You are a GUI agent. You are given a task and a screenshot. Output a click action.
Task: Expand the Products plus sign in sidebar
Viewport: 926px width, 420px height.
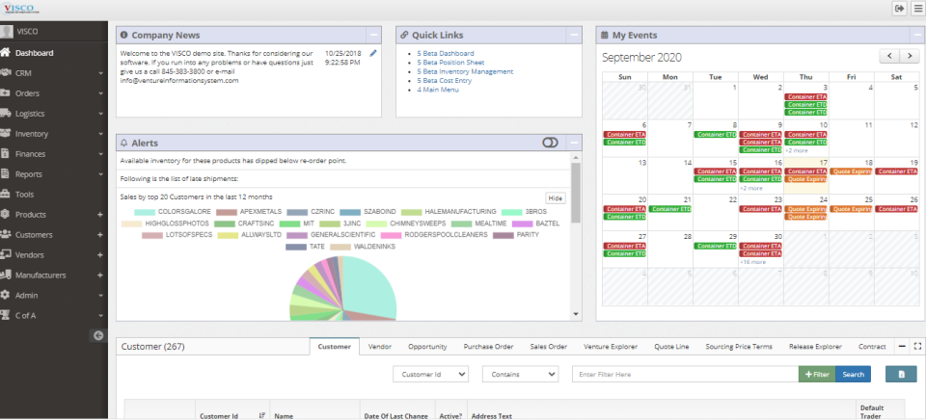click(x=100, y=215)
